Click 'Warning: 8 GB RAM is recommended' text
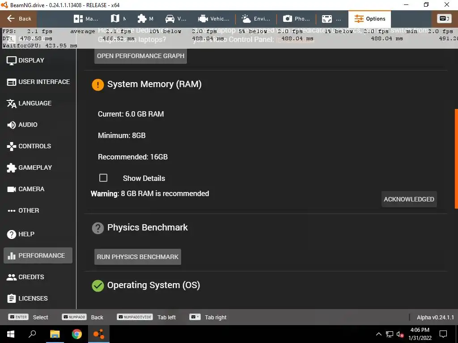The width and height of the screenshot is (458, 343). [150, 194]
